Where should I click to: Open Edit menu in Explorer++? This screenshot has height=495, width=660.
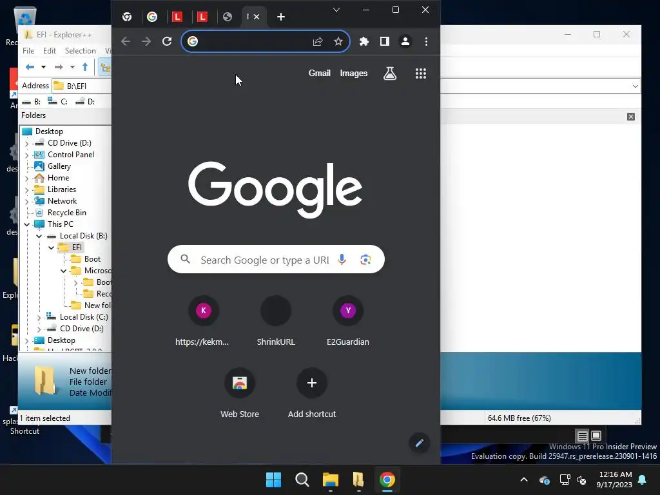(x=50, y=50)
